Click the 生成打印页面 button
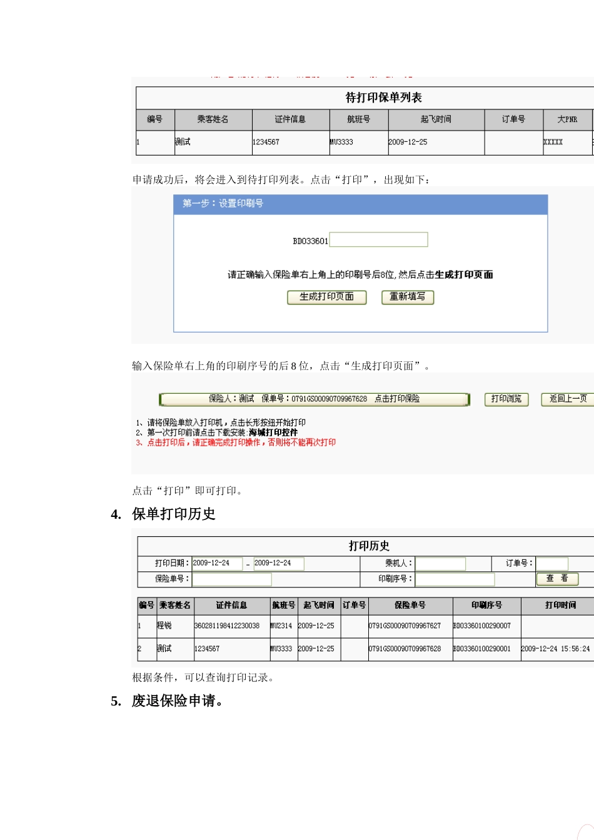The height and width of the screenshot is (840, 594). (326, 297)
